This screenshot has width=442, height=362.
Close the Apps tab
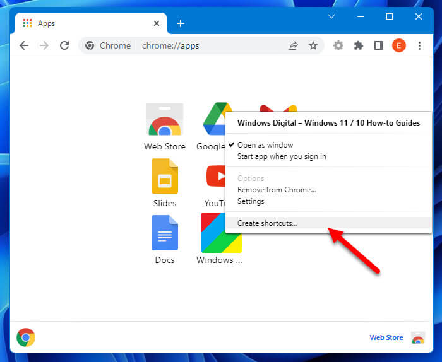coord(157,23)
